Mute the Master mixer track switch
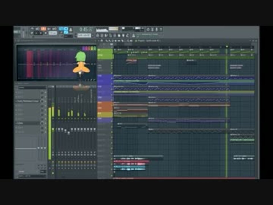273x205 pixels. [x=53, y=119]
